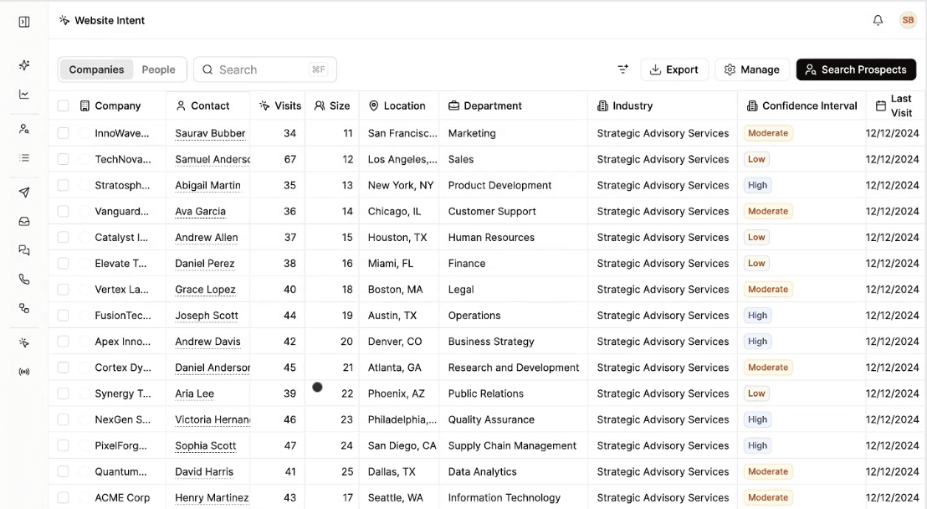Open the chat bubbles sidebar icon
The width and height of the screenshot is (927, 509).
coord(24,250)
